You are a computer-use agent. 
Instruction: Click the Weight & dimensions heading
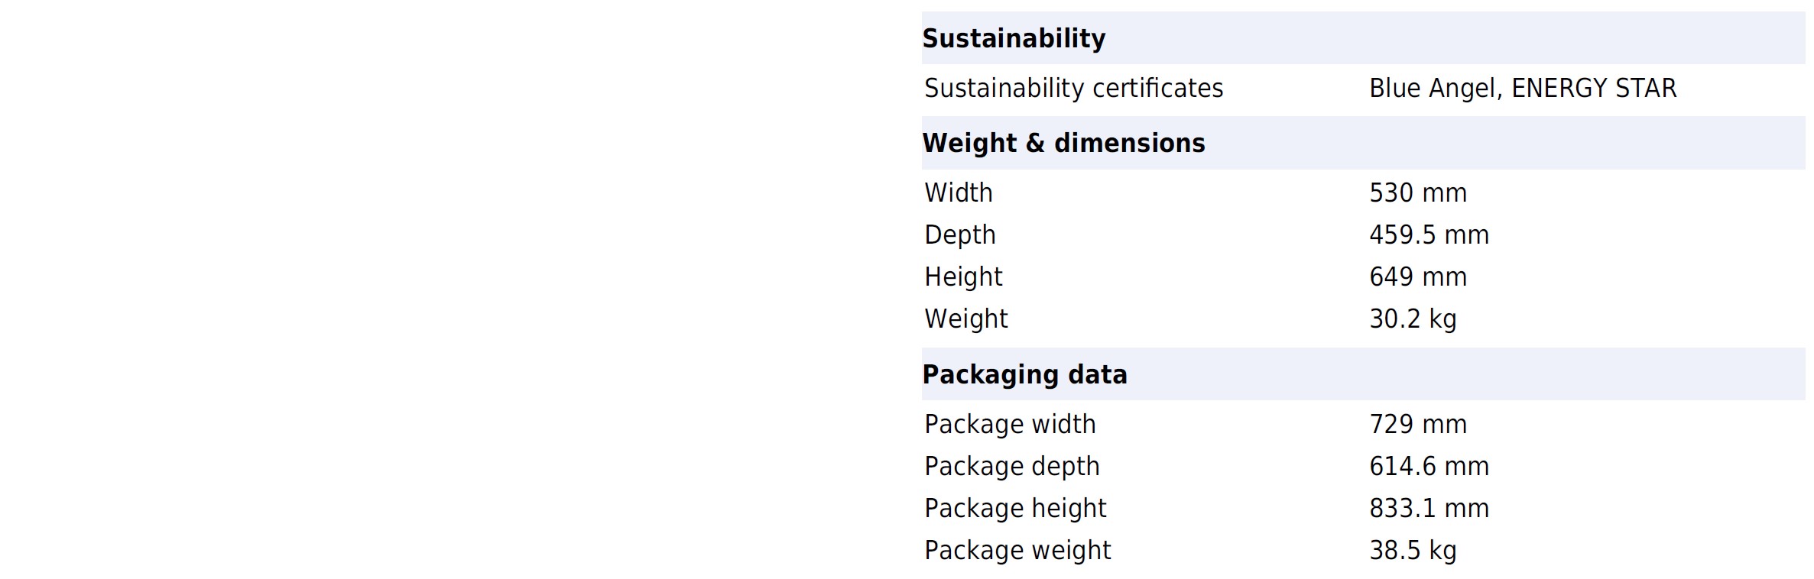tap(1063, 143)
